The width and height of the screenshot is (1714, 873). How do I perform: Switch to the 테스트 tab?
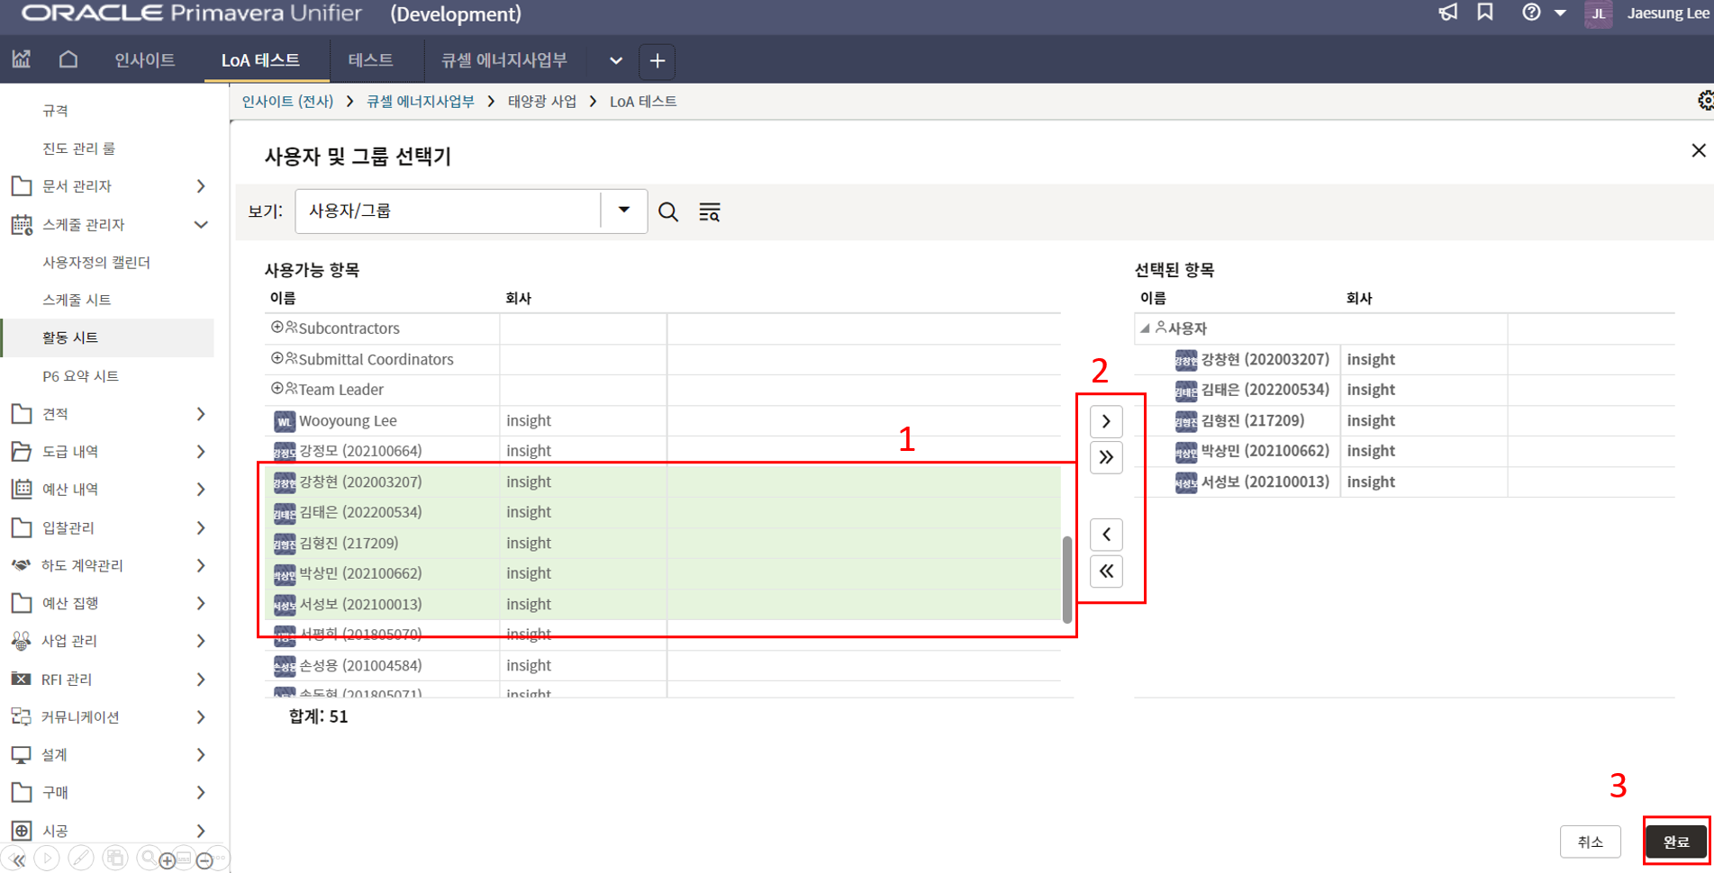pos(370,60)
